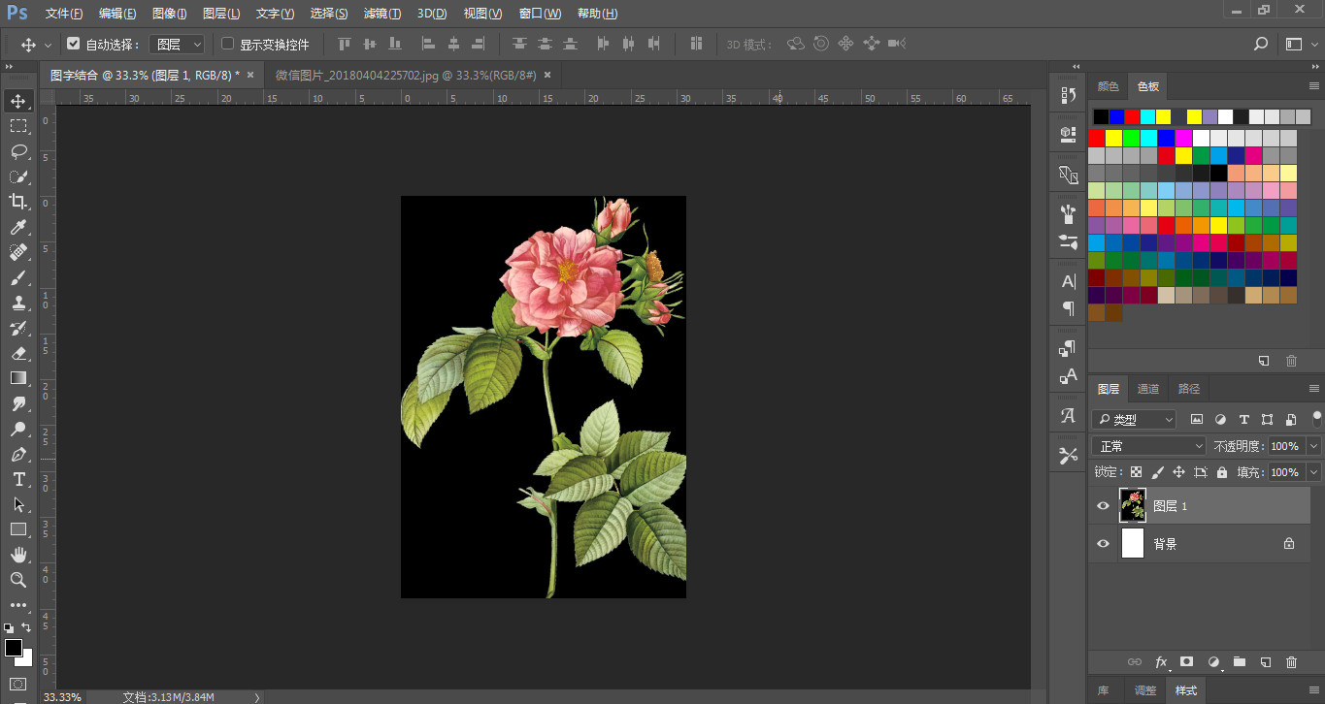The image size is (1325, 704).
Task: Select the Crop tool
Action: [18, 202]
